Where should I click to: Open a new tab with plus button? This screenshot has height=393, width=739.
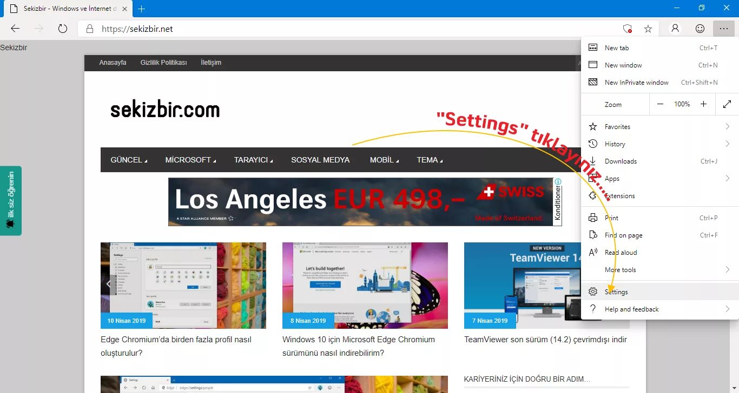pos(142,9)
